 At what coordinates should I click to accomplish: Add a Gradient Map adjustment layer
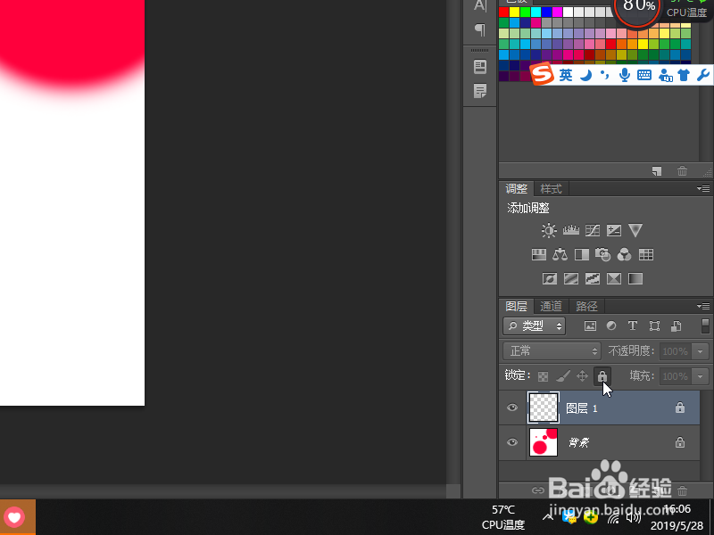pos(635,278)
